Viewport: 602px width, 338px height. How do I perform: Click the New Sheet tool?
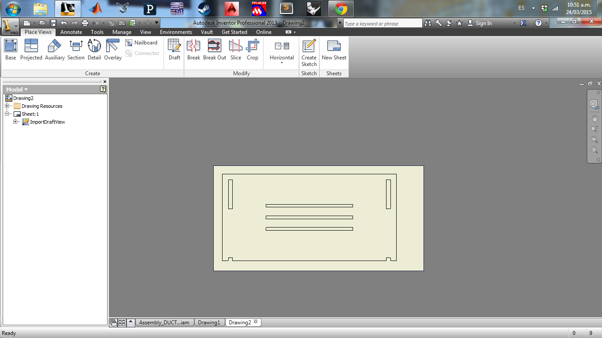coord(334,50)
